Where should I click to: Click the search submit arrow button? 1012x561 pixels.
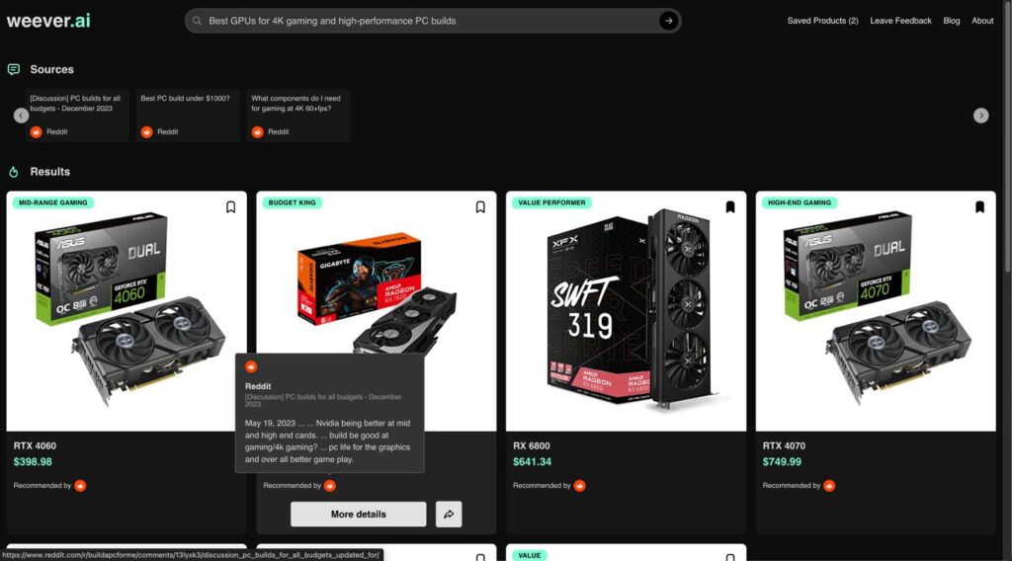pos(668,21)
